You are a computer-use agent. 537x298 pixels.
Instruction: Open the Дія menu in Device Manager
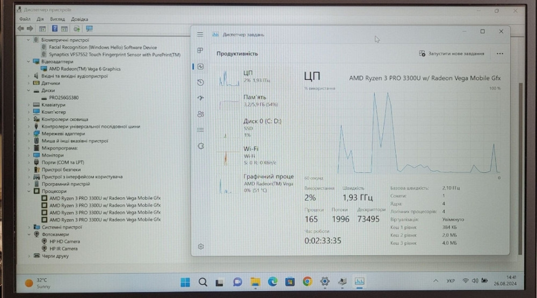click(x=40, y=19)
